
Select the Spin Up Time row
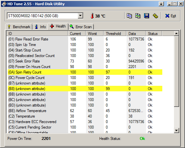85,45
